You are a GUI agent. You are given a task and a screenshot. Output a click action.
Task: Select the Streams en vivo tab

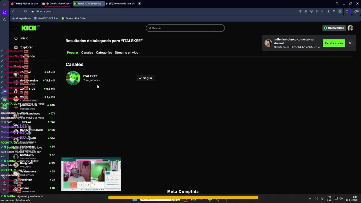tap(126, 52)
